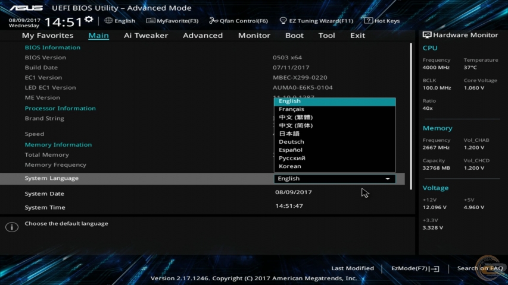The image size is (508, 285).
Task: Open the Boot tab
Action: [294, 36]
